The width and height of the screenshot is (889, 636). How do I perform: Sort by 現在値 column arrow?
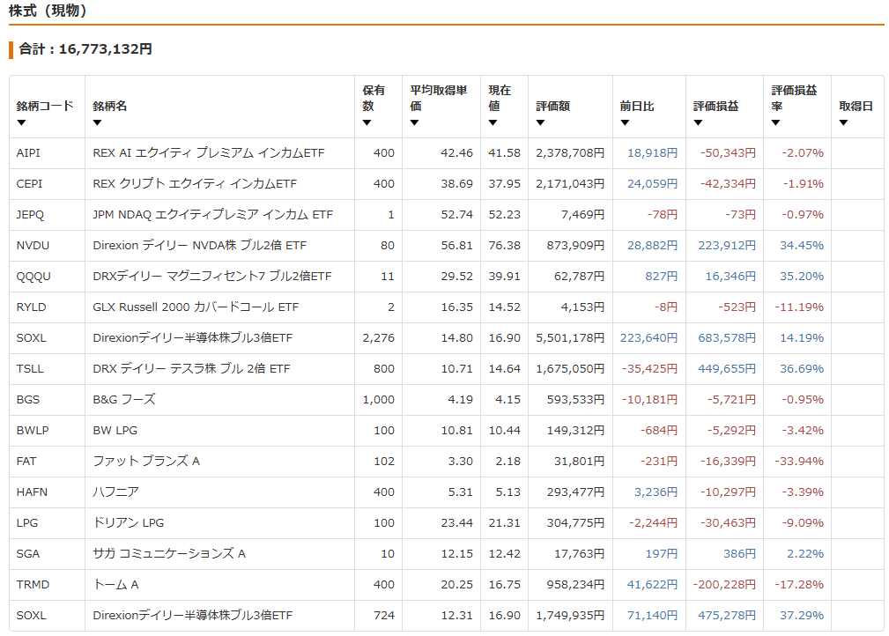coord(493,122)
